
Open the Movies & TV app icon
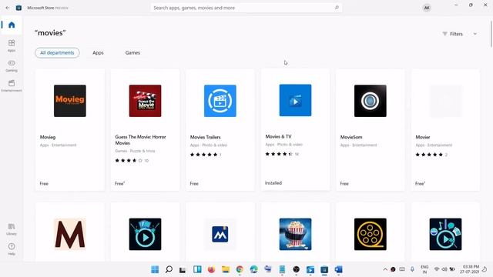[295, 100]
